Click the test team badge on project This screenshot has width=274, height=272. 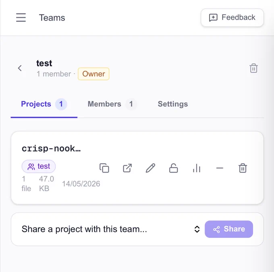39,167
